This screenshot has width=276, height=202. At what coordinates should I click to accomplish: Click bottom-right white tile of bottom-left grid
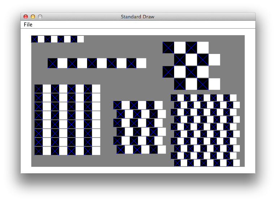point(96,151)
